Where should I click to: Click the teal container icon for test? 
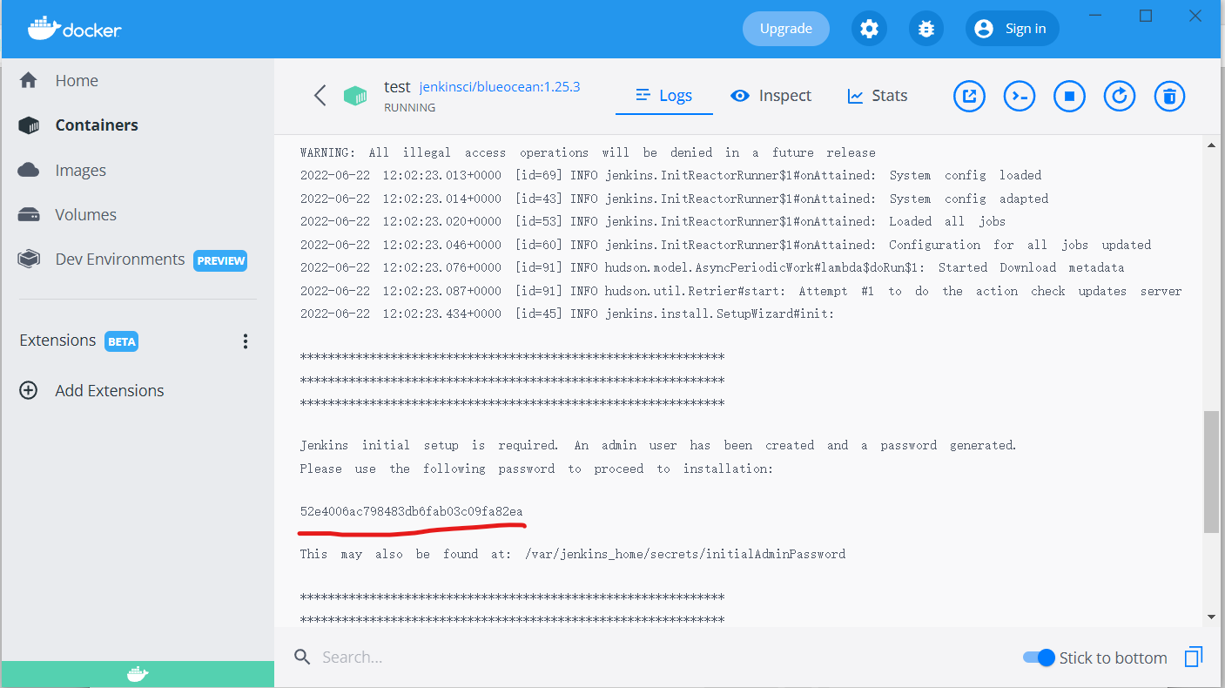(x=355, y=96)
